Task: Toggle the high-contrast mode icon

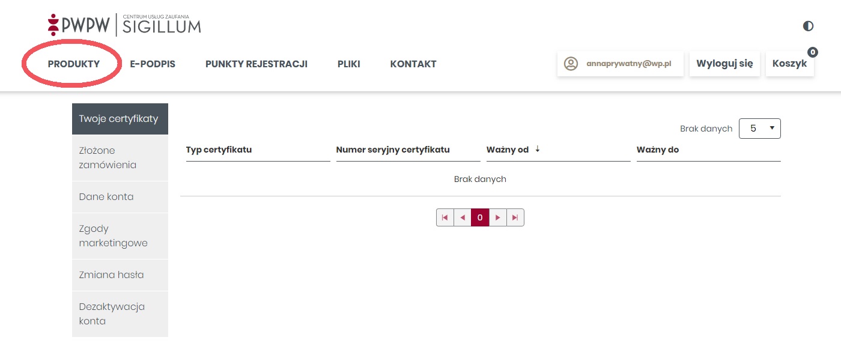Action: tap(808, 26)
